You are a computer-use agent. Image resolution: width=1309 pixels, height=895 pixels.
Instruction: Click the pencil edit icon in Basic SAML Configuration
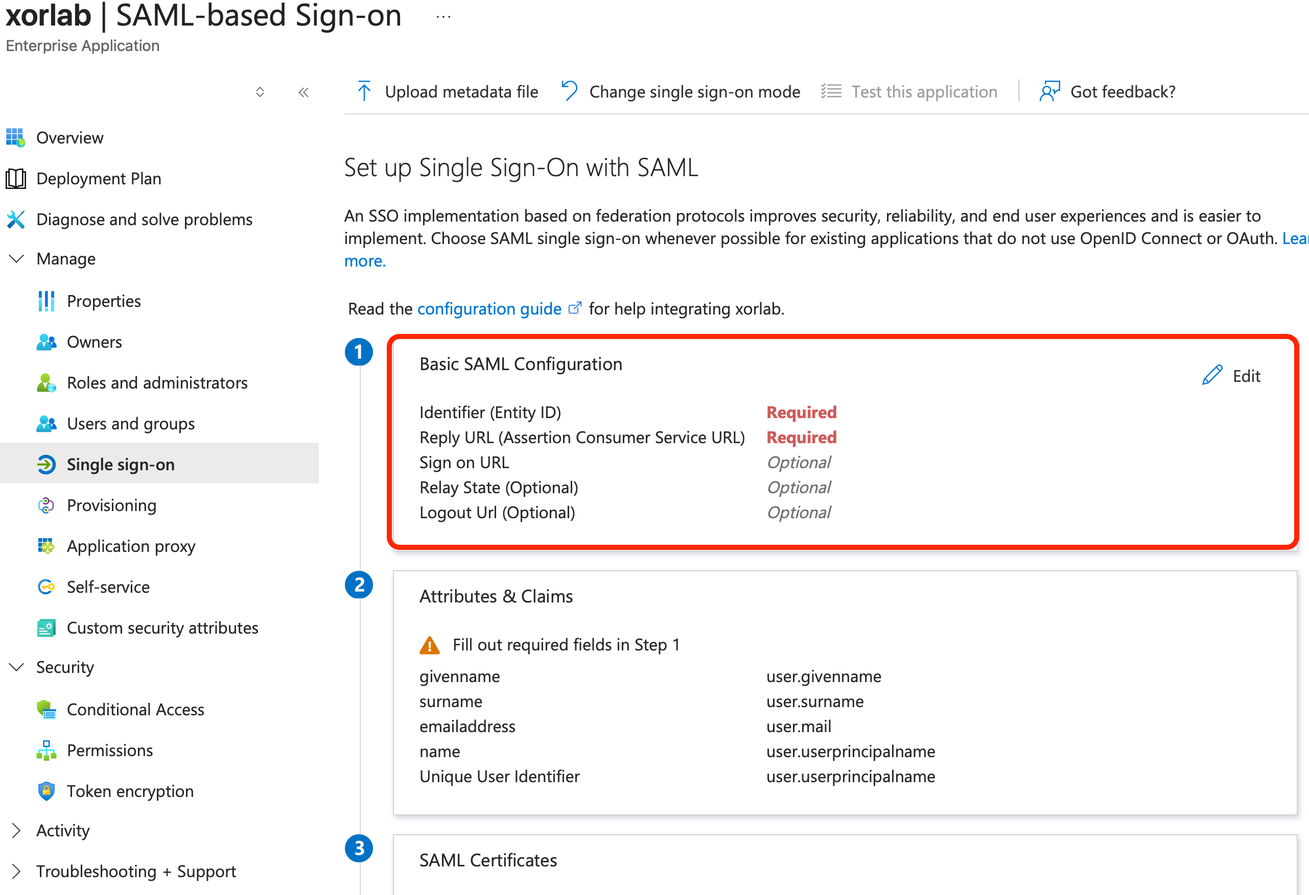click(x=1212, y=375)
